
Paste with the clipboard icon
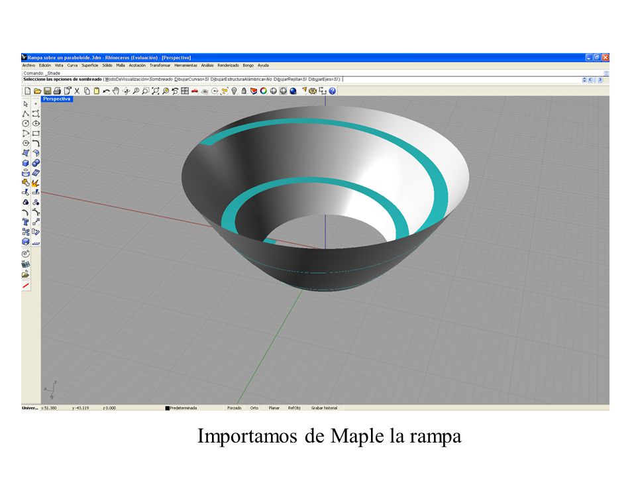[x=96, y=91]
